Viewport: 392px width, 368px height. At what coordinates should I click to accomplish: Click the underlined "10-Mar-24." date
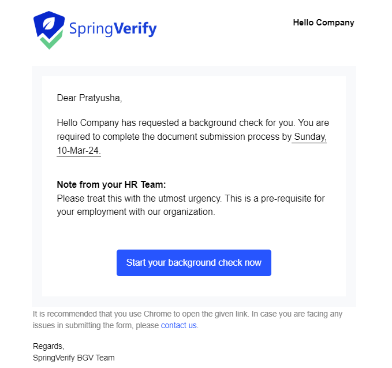point(79,151)
